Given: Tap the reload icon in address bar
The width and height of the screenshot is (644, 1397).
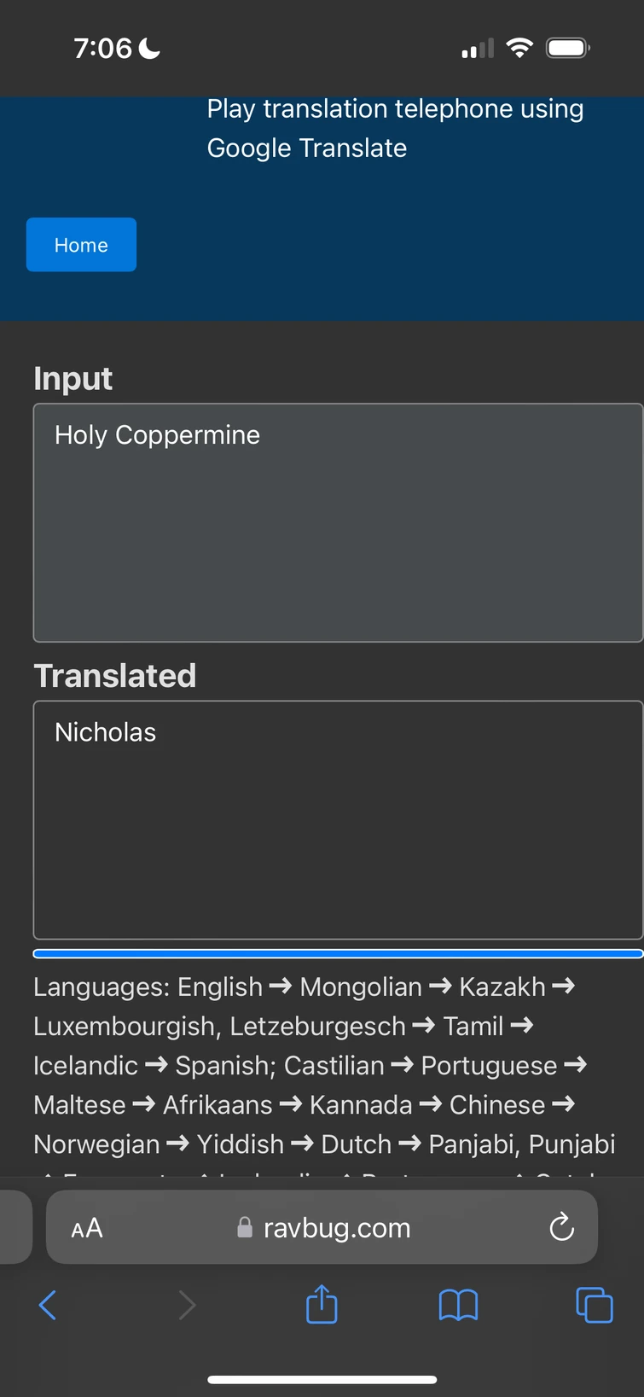Looking at the screenshot, I should pos(560,1227).
